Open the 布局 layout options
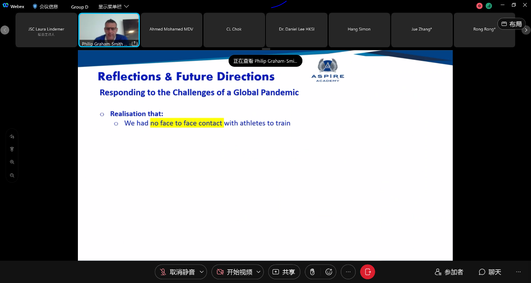The width and height of the screenshot is (531, 283). (511, 24)
